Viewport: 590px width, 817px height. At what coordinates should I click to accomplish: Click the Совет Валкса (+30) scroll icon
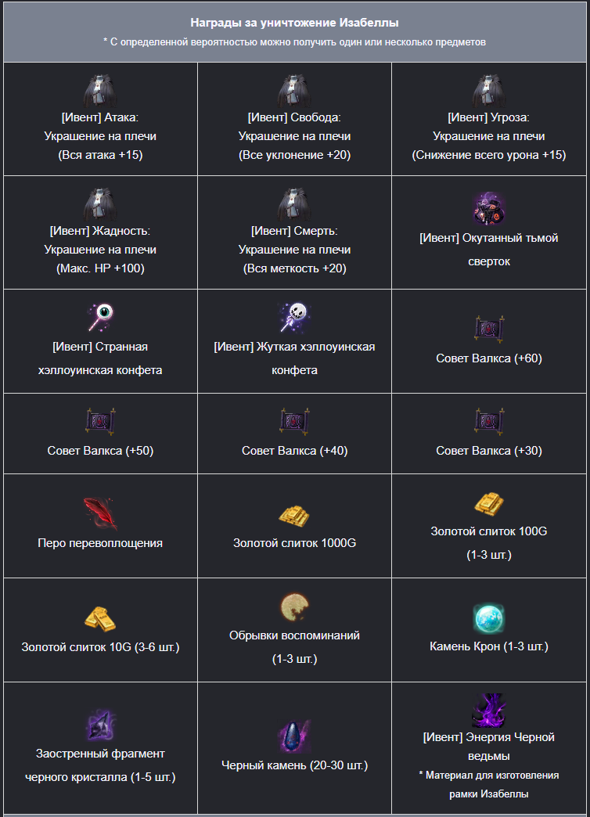point(489,422)
